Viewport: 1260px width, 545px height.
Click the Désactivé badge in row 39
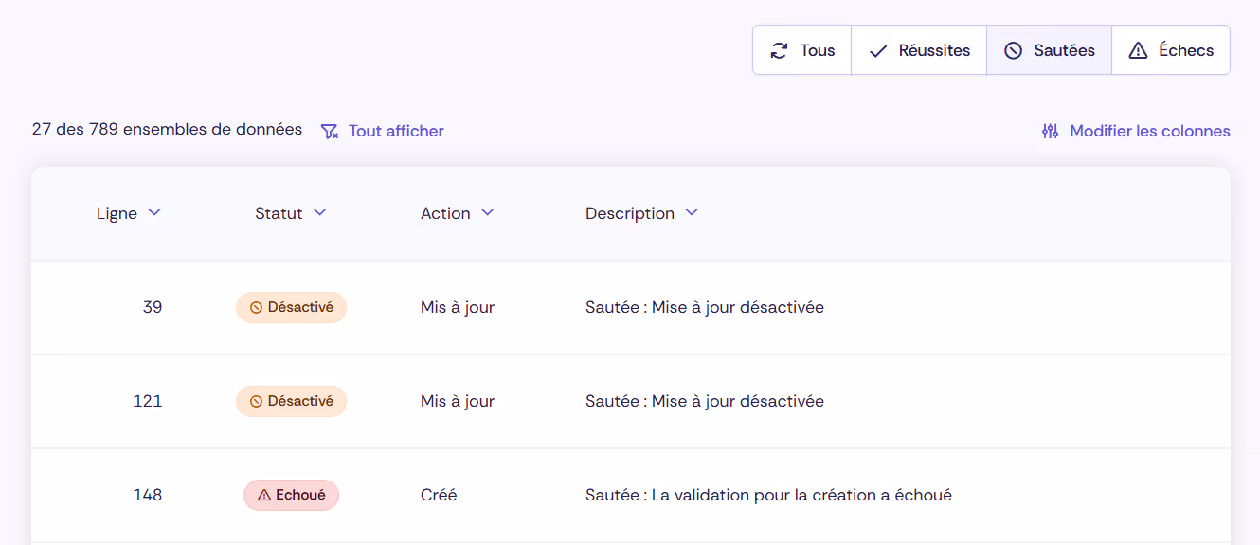[292, 307]
